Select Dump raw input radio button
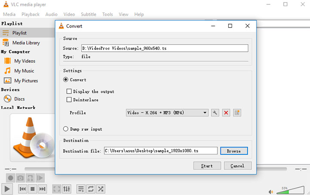The image size is (310, 195). tap(65, 129)
